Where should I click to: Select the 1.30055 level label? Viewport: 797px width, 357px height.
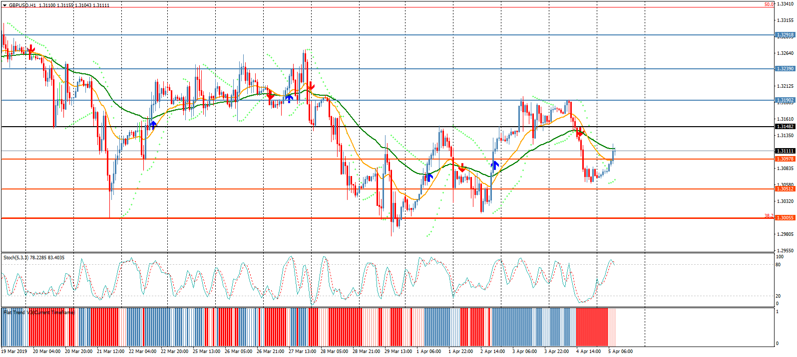(x=784, y=218)
